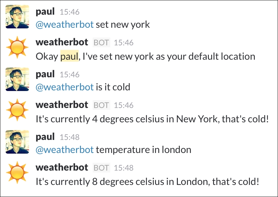Click weatherbot name on first bot reply
The height and width of the screenshot is (197, 278).
pyautogui.click(x=62, y=42)
